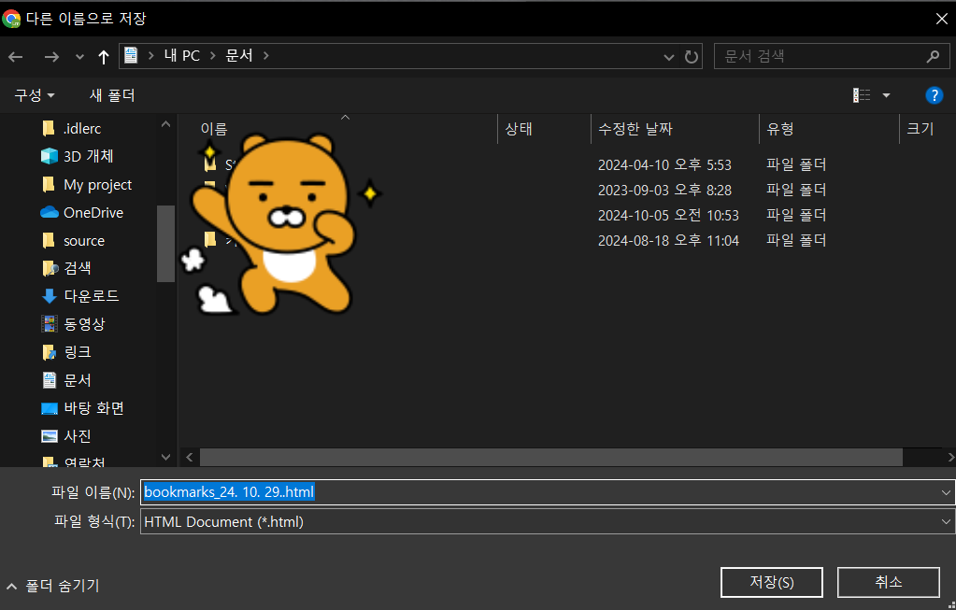Screen dimensions: 956x610
Task: Open the recent locations chevron
Action: (79, 57)
